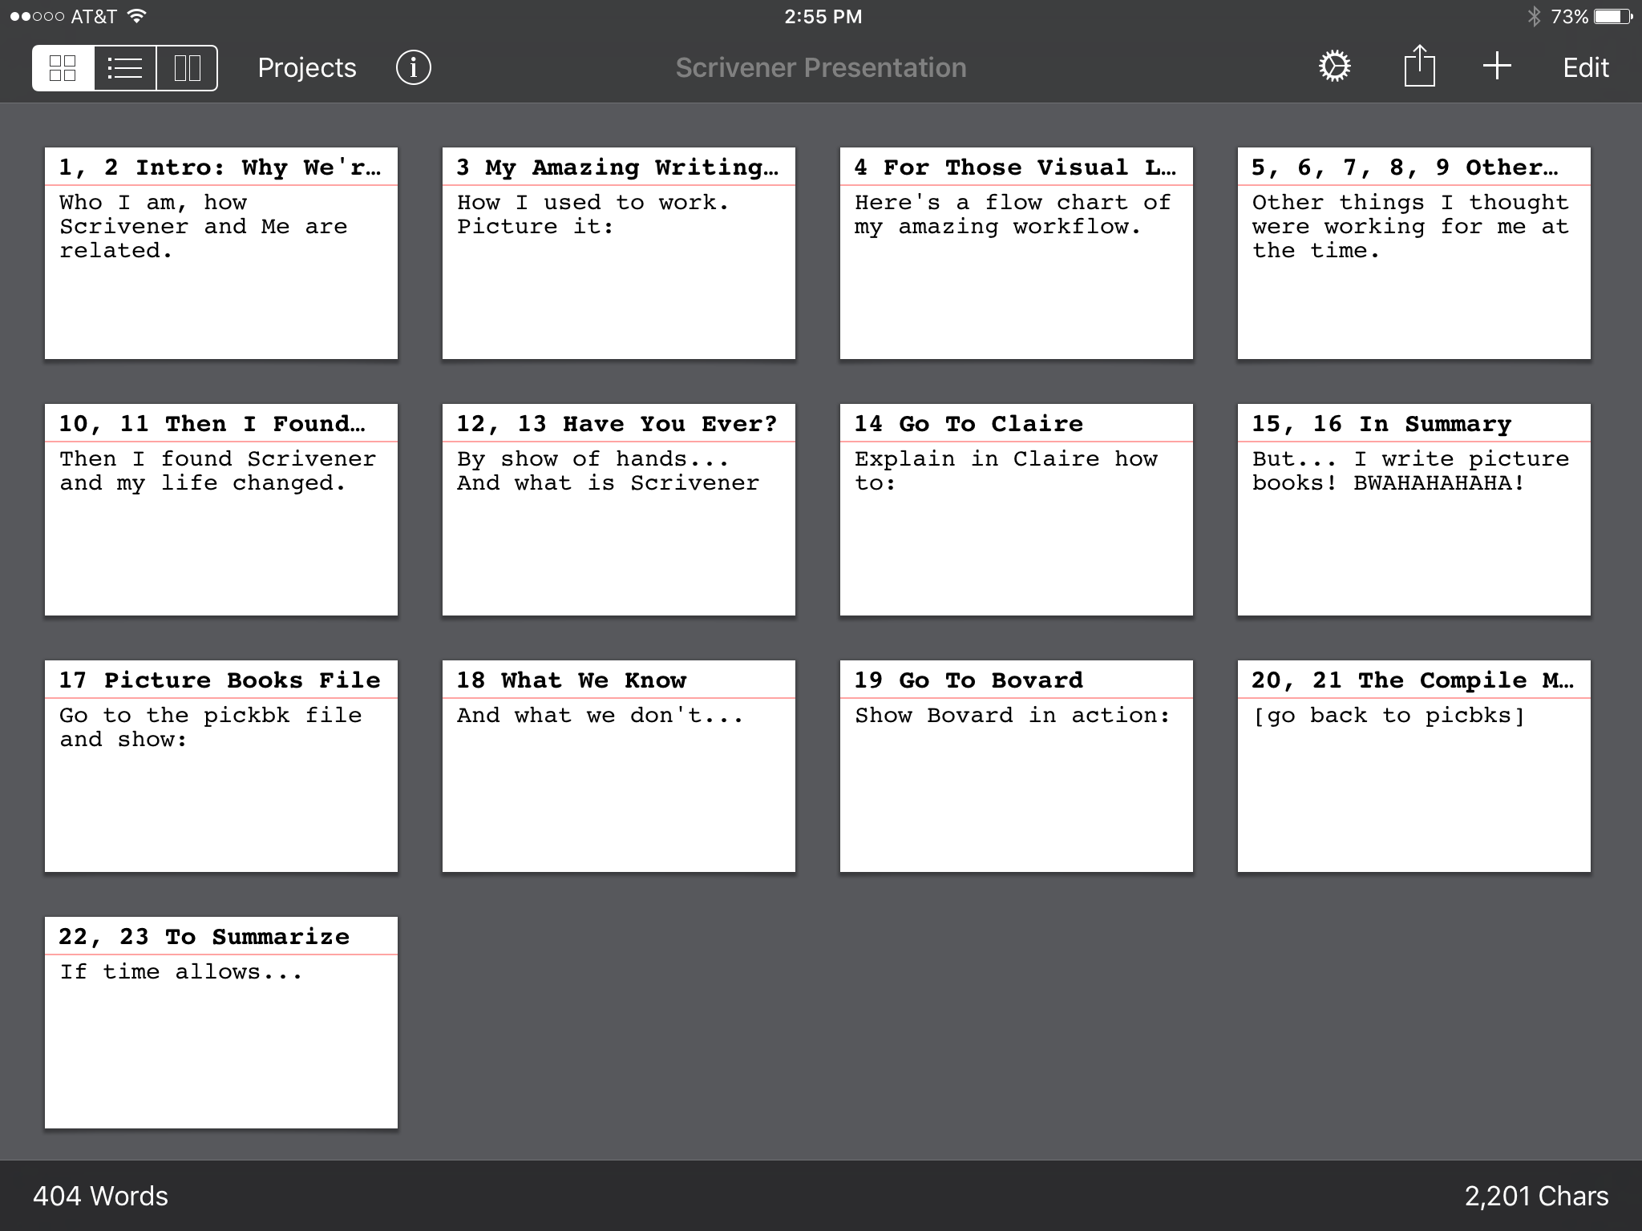This screenshot has width=1642, height=1231.
Task: Open card '12, 13 Have You Ever?'
Action: (619, 510)
